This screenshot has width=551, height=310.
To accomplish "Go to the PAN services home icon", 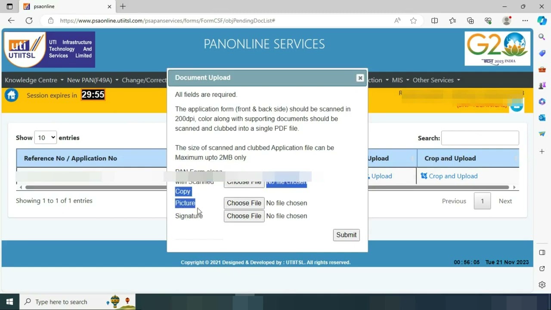I will pyautogui.click(x=12, y=95).
